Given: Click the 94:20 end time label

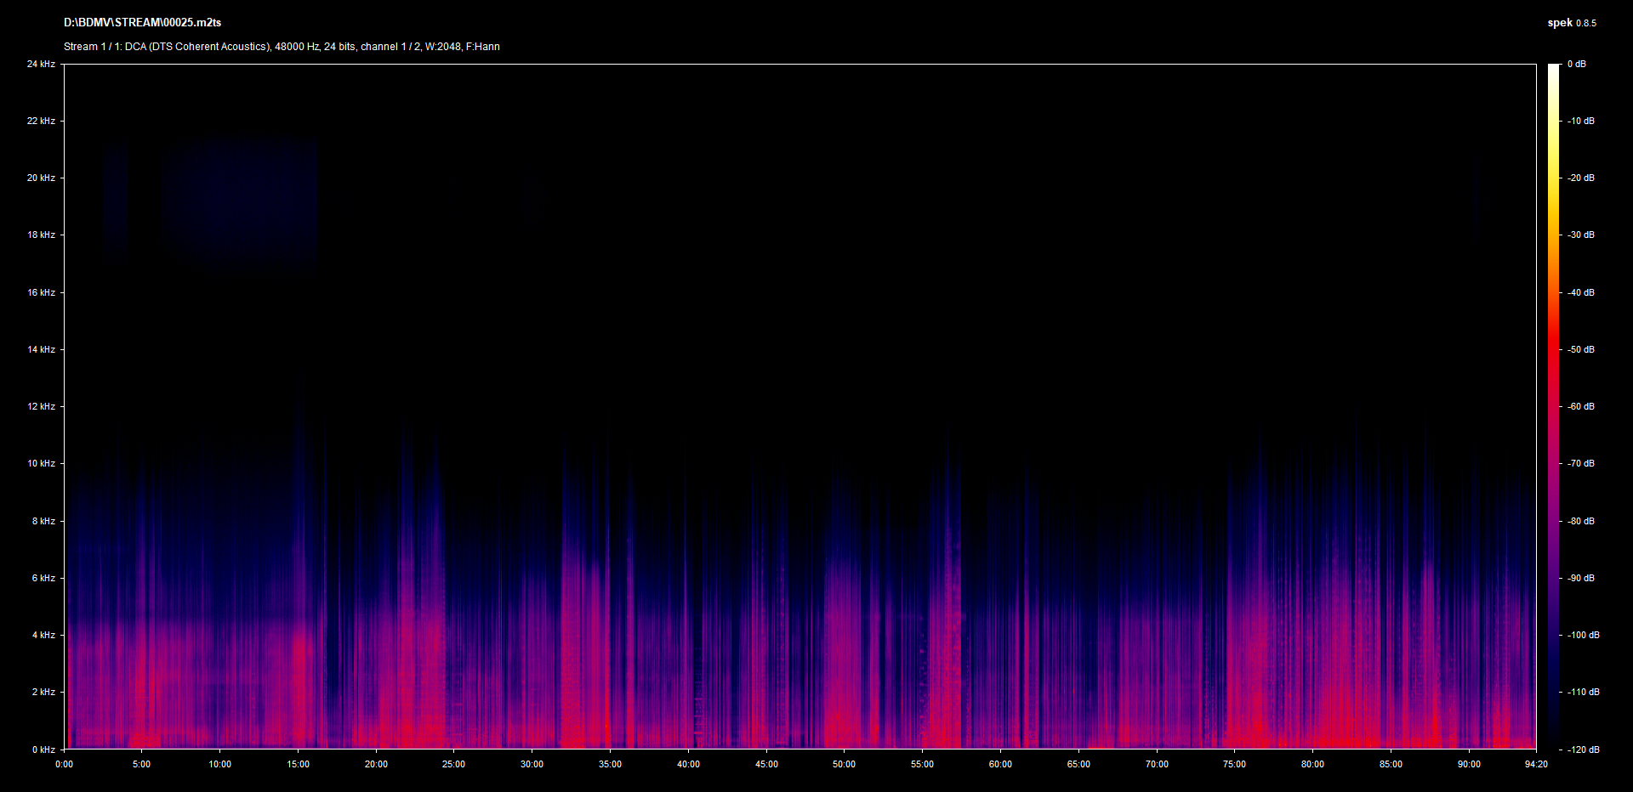Looking at the screenshot, I should pos(1536,764).
